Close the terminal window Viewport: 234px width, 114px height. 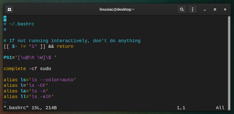[225, 9]
